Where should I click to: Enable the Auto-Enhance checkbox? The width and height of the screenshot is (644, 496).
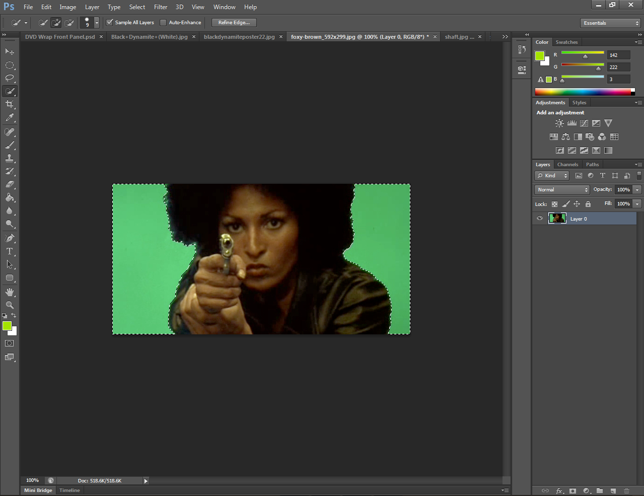[163, 22]
